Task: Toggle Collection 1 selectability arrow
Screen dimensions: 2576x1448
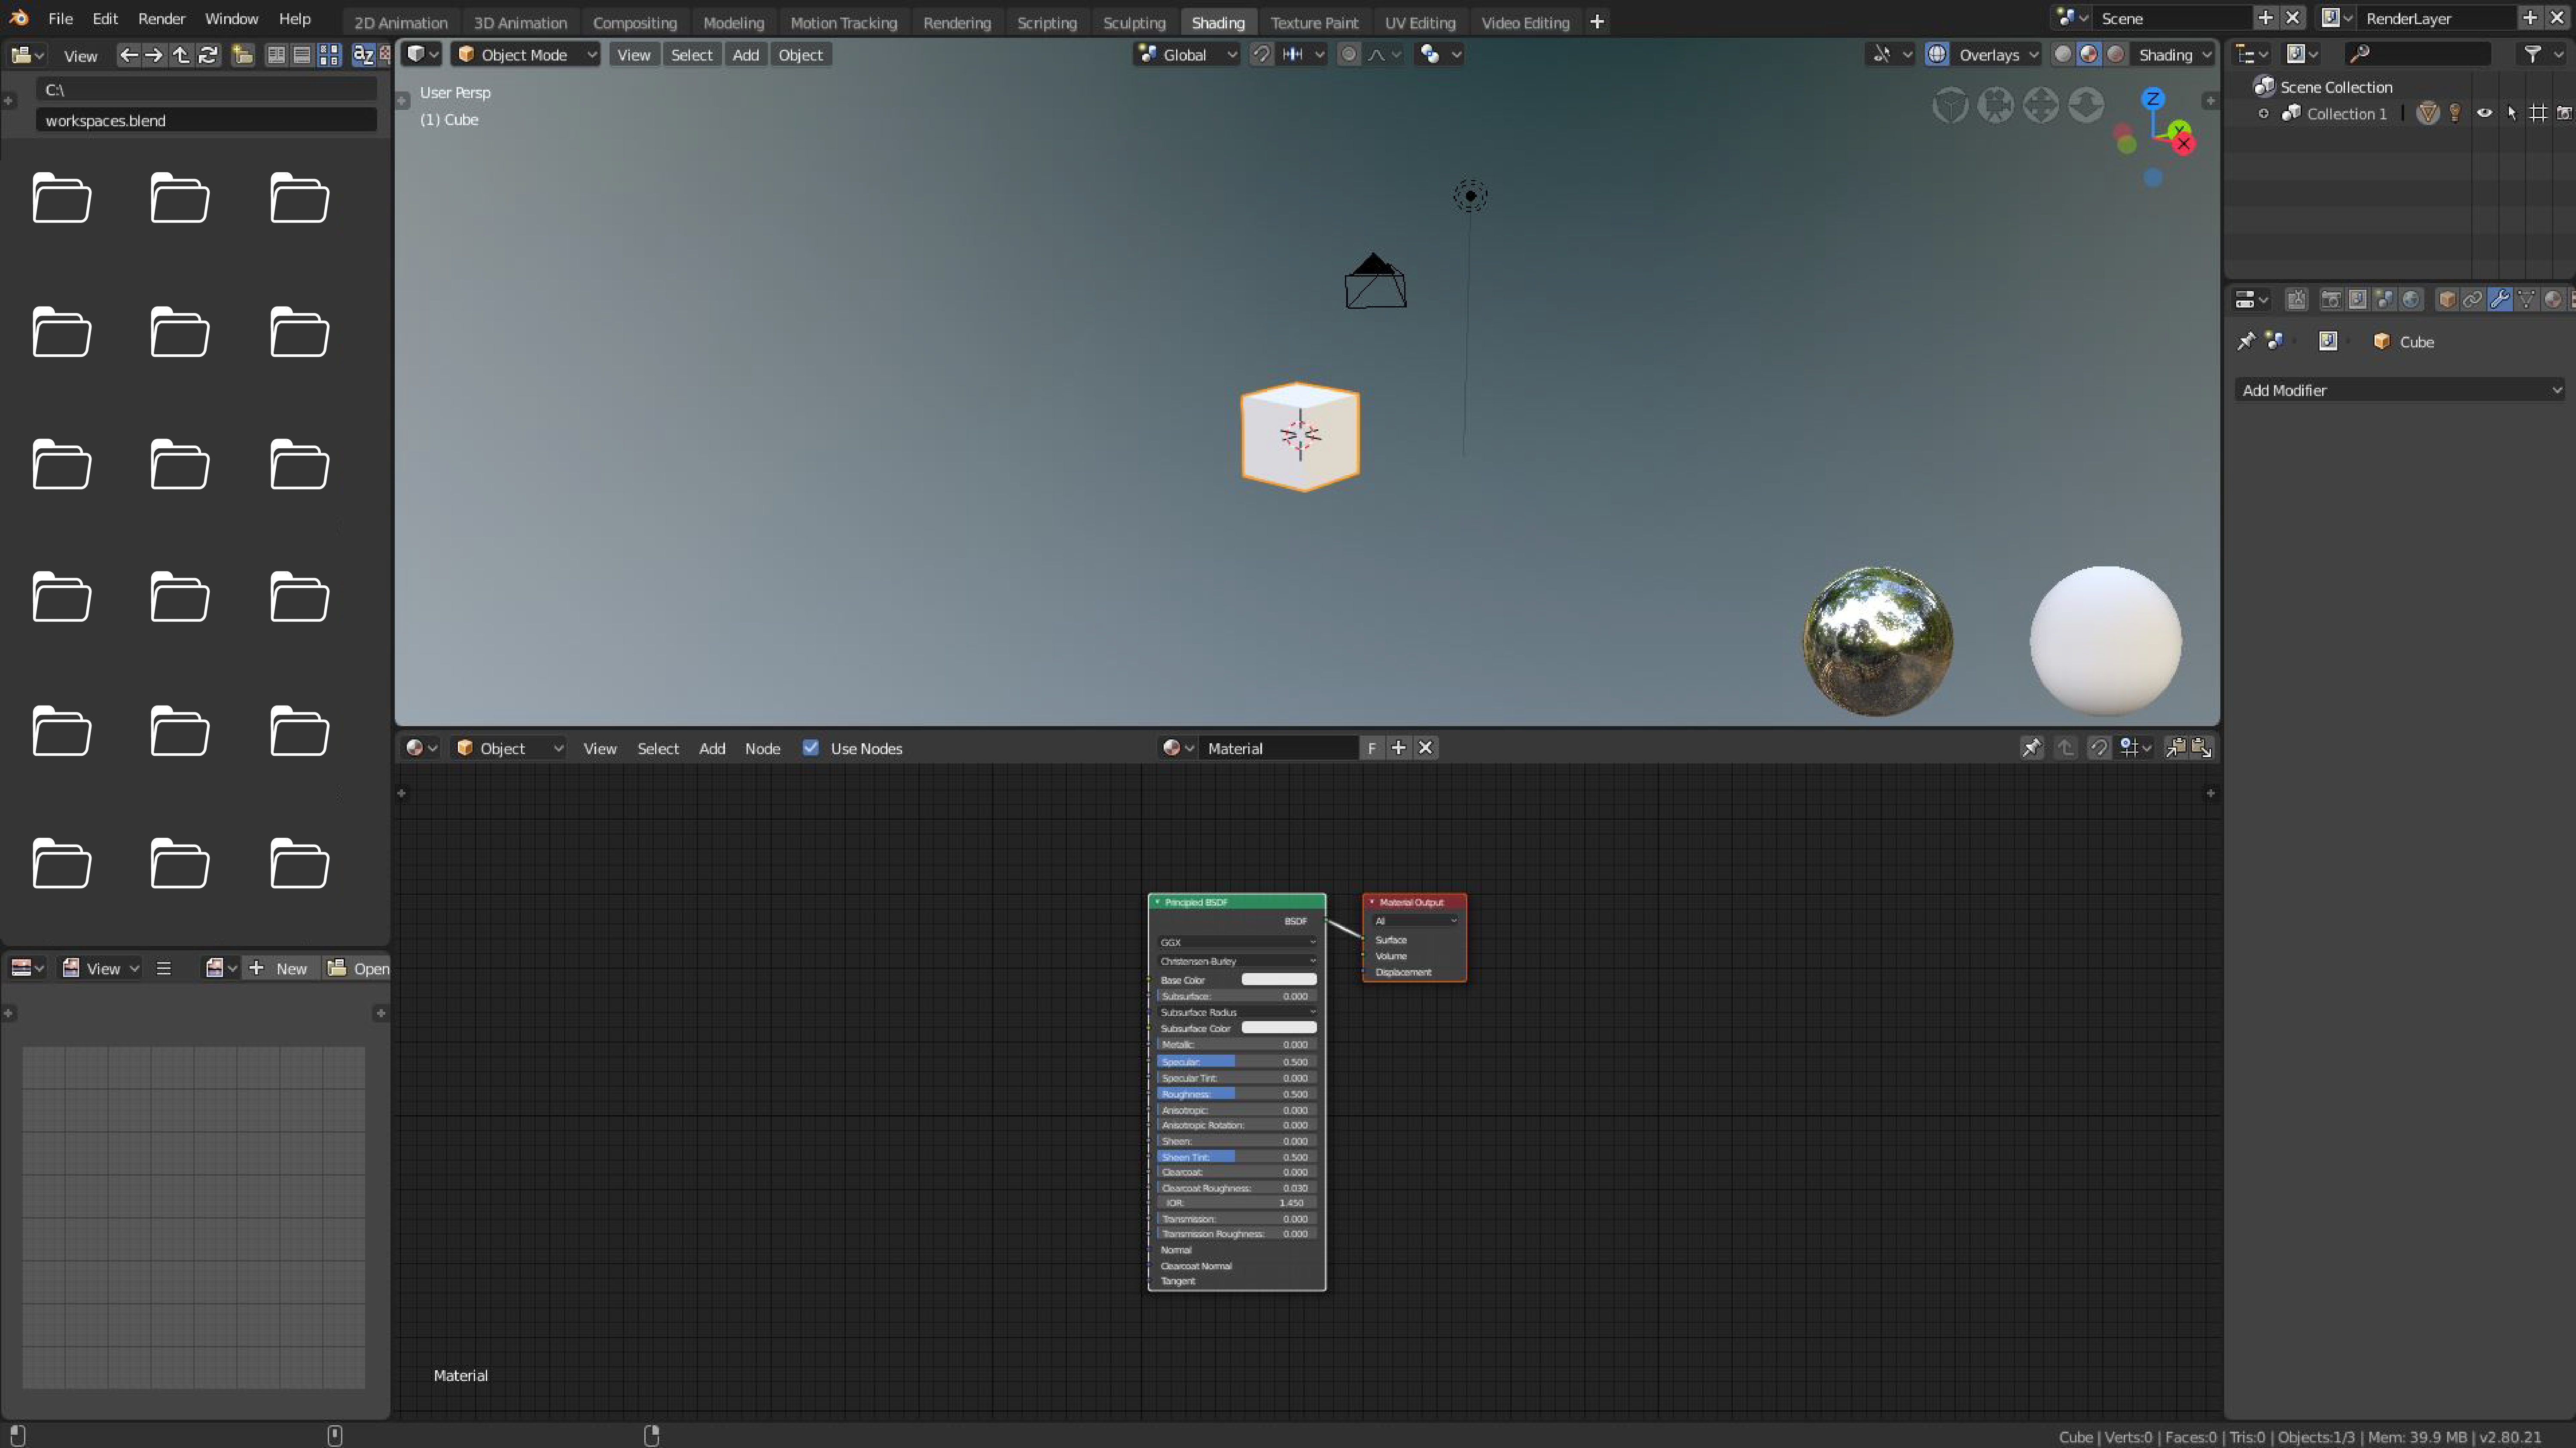Action: pos(2511,114)
